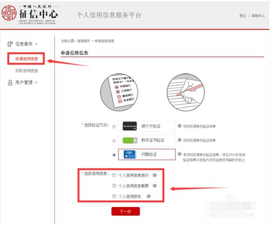Click info icon beside 数字证书验证

click(x=179, y=140)
